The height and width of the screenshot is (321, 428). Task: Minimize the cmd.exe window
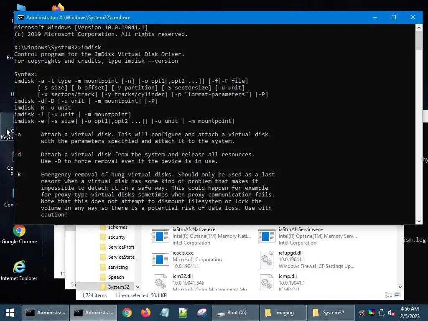(x=375, y=17)
